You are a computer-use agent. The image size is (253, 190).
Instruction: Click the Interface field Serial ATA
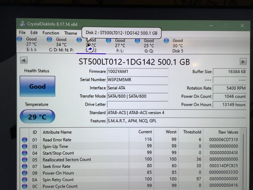pos(138,88)
